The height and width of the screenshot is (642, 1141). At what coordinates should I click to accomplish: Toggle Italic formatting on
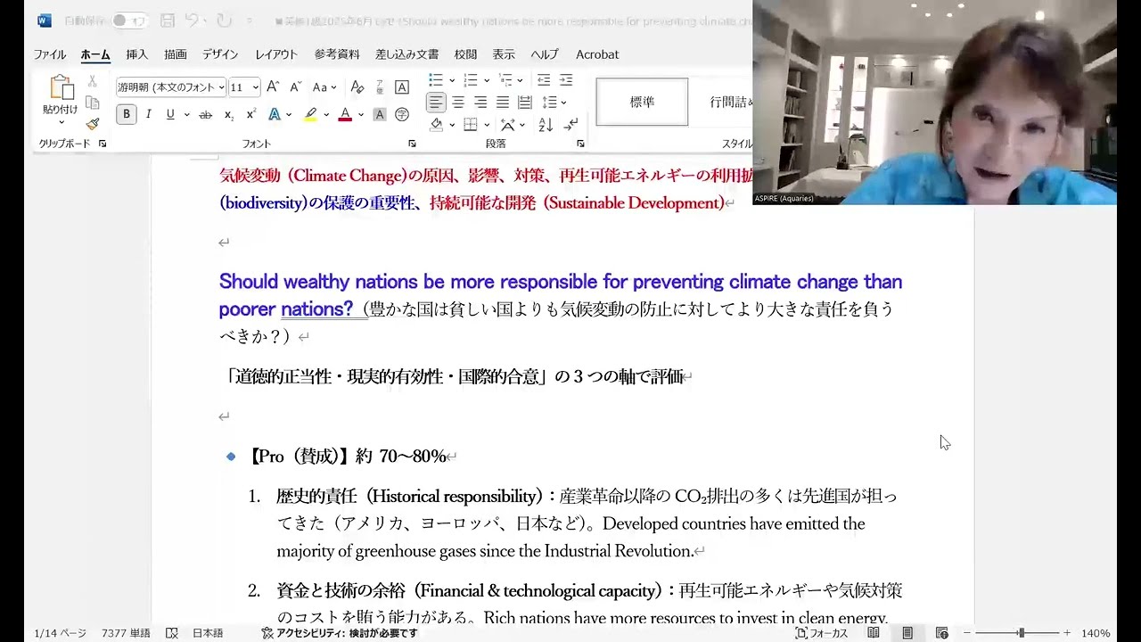(x=148, y=114)
